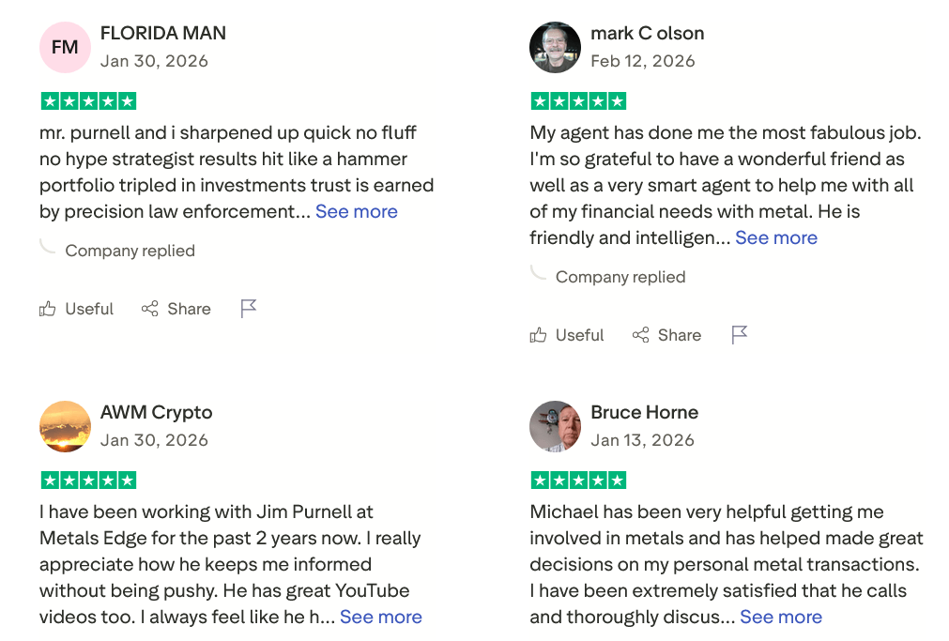
Task: Expand the Company replied section under FLORIDA MAN
Action: coord(130,250)
